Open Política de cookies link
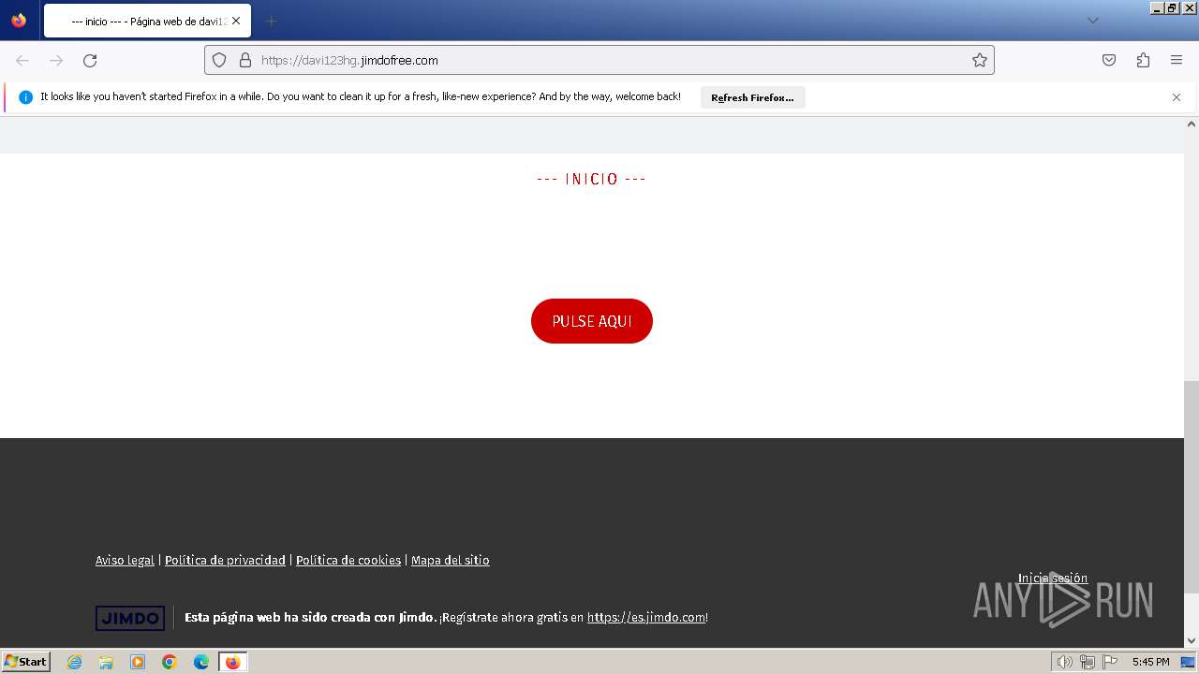Image resolution: width=1199 pixels, height=674 pixels. (x=348, y=560)
